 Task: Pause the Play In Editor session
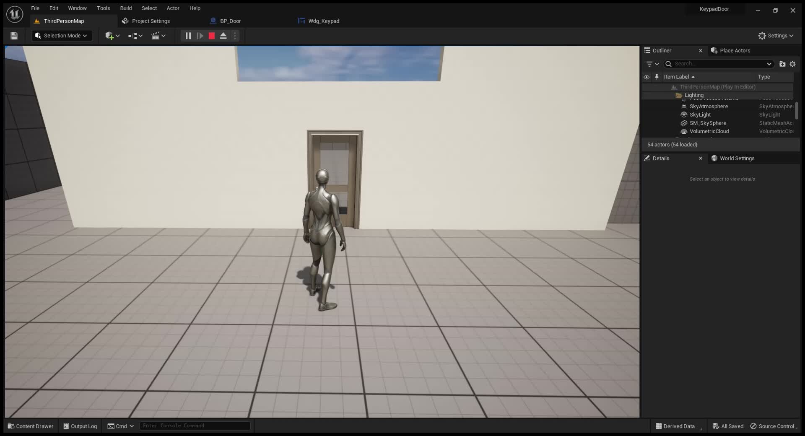point(187,36)
